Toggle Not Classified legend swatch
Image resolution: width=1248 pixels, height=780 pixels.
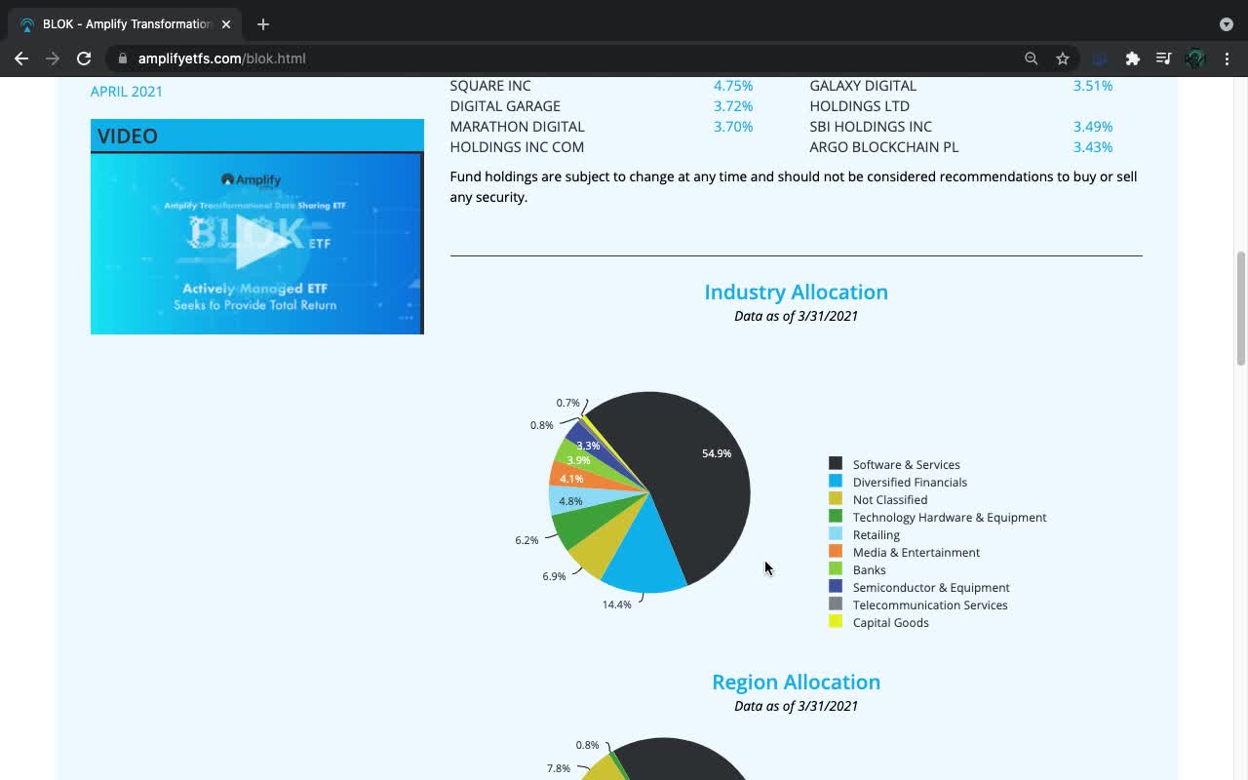pos(836,498)
